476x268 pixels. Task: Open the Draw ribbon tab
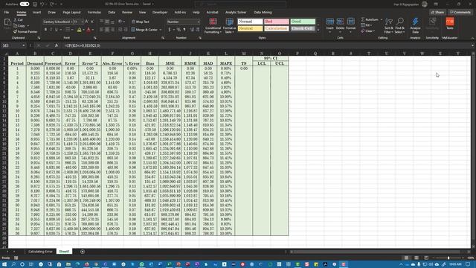[x=52, y=13]
